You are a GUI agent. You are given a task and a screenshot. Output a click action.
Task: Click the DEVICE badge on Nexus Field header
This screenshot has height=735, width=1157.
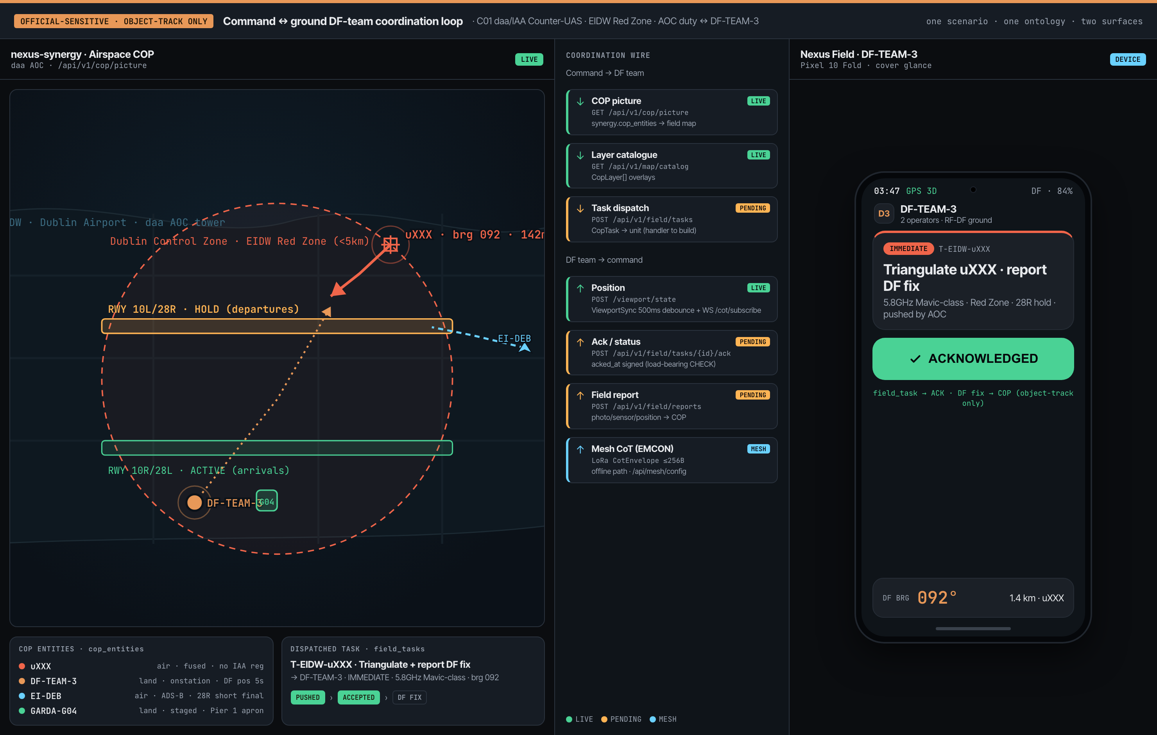1127,59
